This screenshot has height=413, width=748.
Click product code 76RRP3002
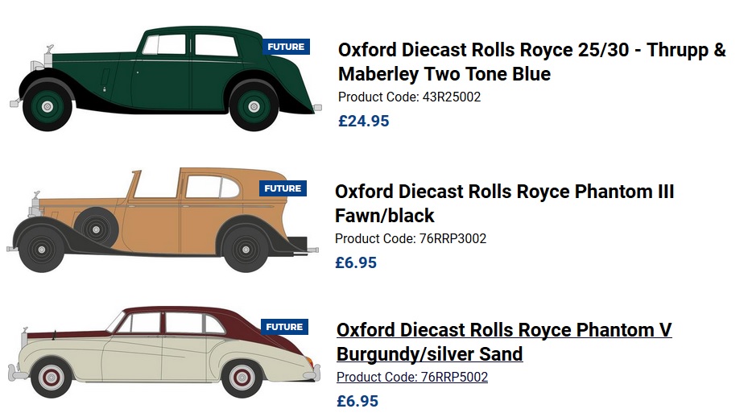pyautogui.click(x=411, y=239)
